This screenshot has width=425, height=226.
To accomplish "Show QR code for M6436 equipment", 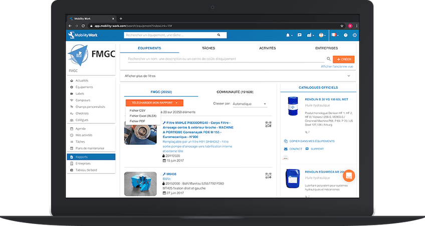I will click(x=268, y=176).
